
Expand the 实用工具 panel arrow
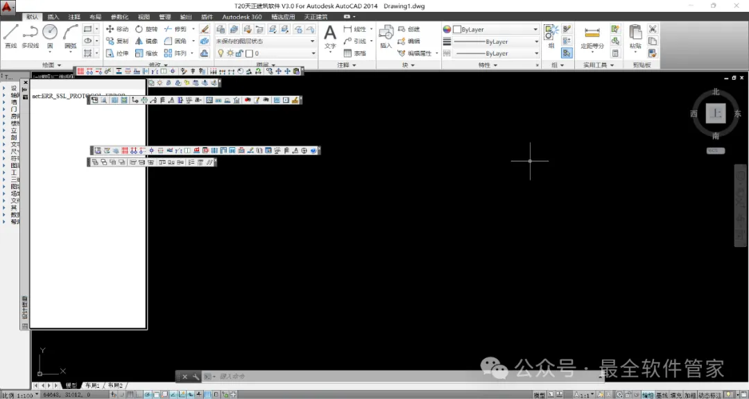pyautogui.click(x=612, y=65)
